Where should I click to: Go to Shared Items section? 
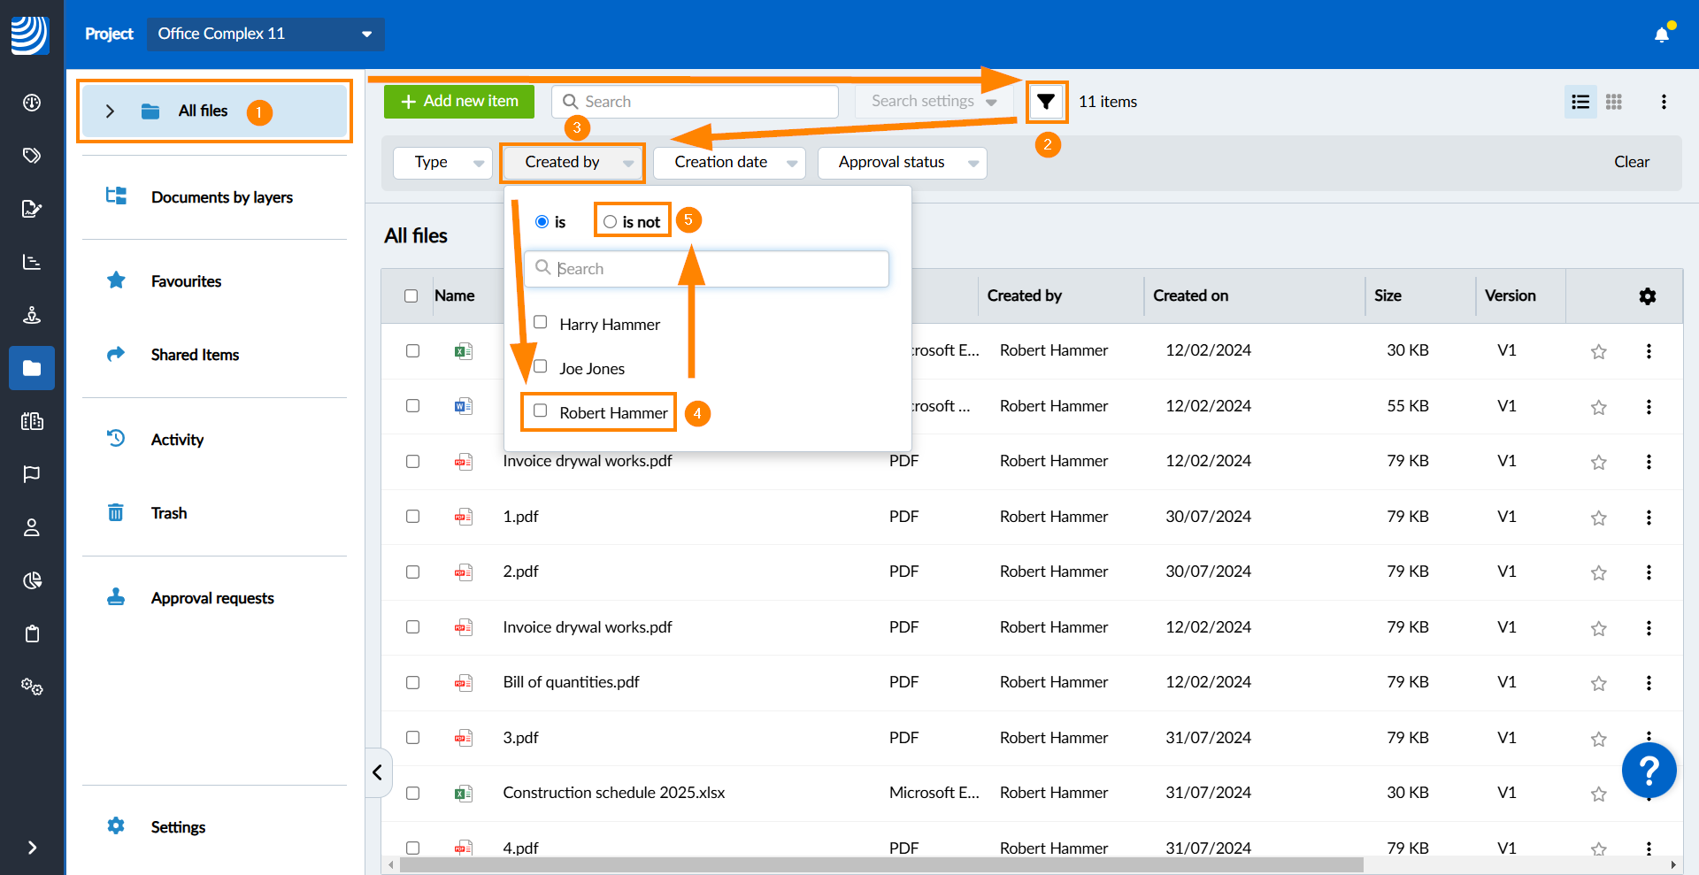click(195, 355)
